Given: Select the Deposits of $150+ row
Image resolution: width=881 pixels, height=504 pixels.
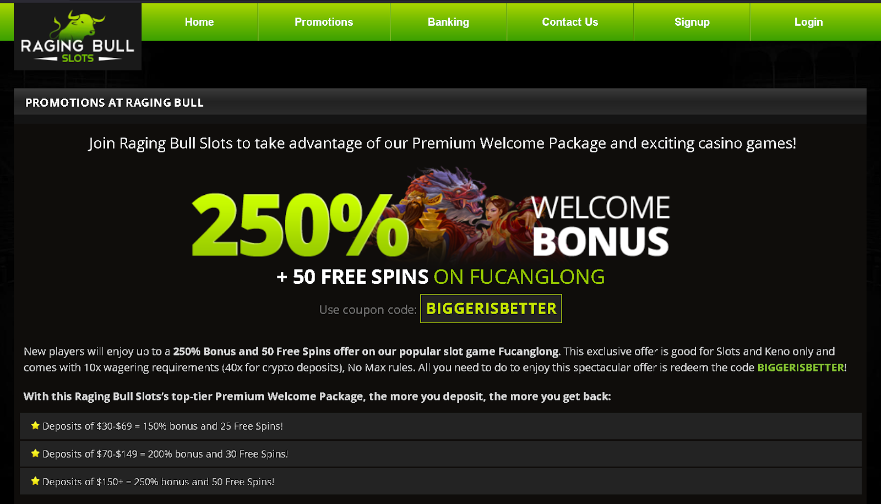Looking at the screenshot, I should click(x=440, y=481).
